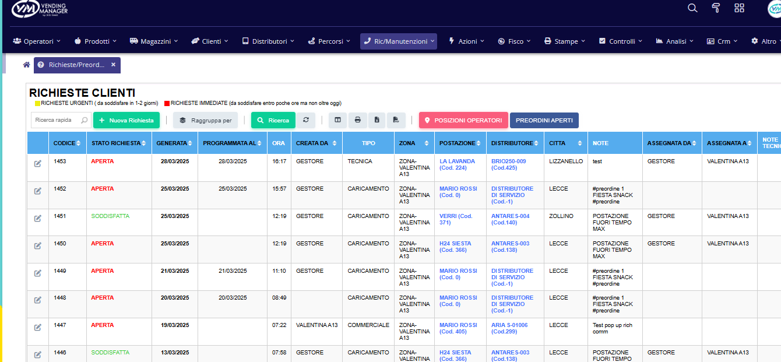
Task: Edit request 1446 via pencil icon
Action: click(38, 354)
